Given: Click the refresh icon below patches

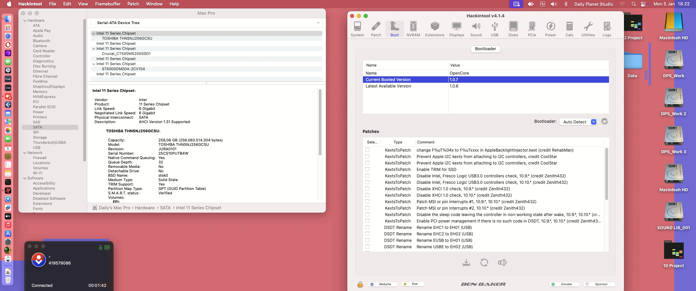Looking at the screenshot, I should (484, 263).
